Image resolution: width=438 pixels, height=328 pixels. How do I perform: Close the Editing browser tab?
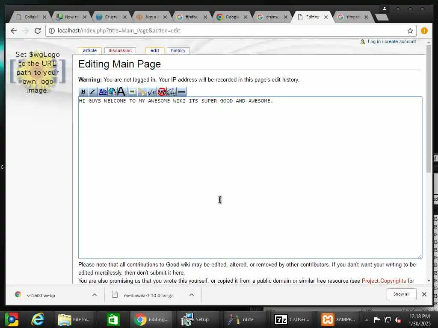point(326,17)
